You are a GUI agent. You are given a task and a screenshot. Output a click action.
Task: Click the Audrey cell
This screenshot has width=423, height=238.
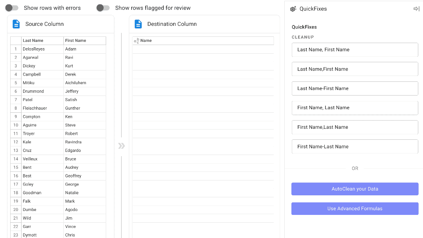pos(85,168)
